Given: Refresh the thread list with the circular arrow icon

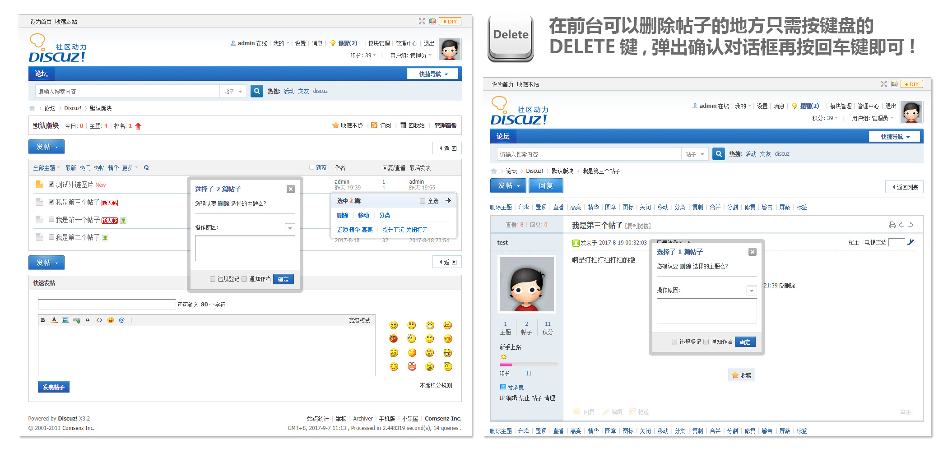Looking at the screenshot, I should click(x=146, y=168).
